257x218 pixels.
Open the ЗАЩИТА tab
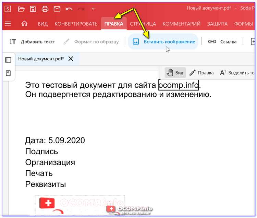pos(217,24)
